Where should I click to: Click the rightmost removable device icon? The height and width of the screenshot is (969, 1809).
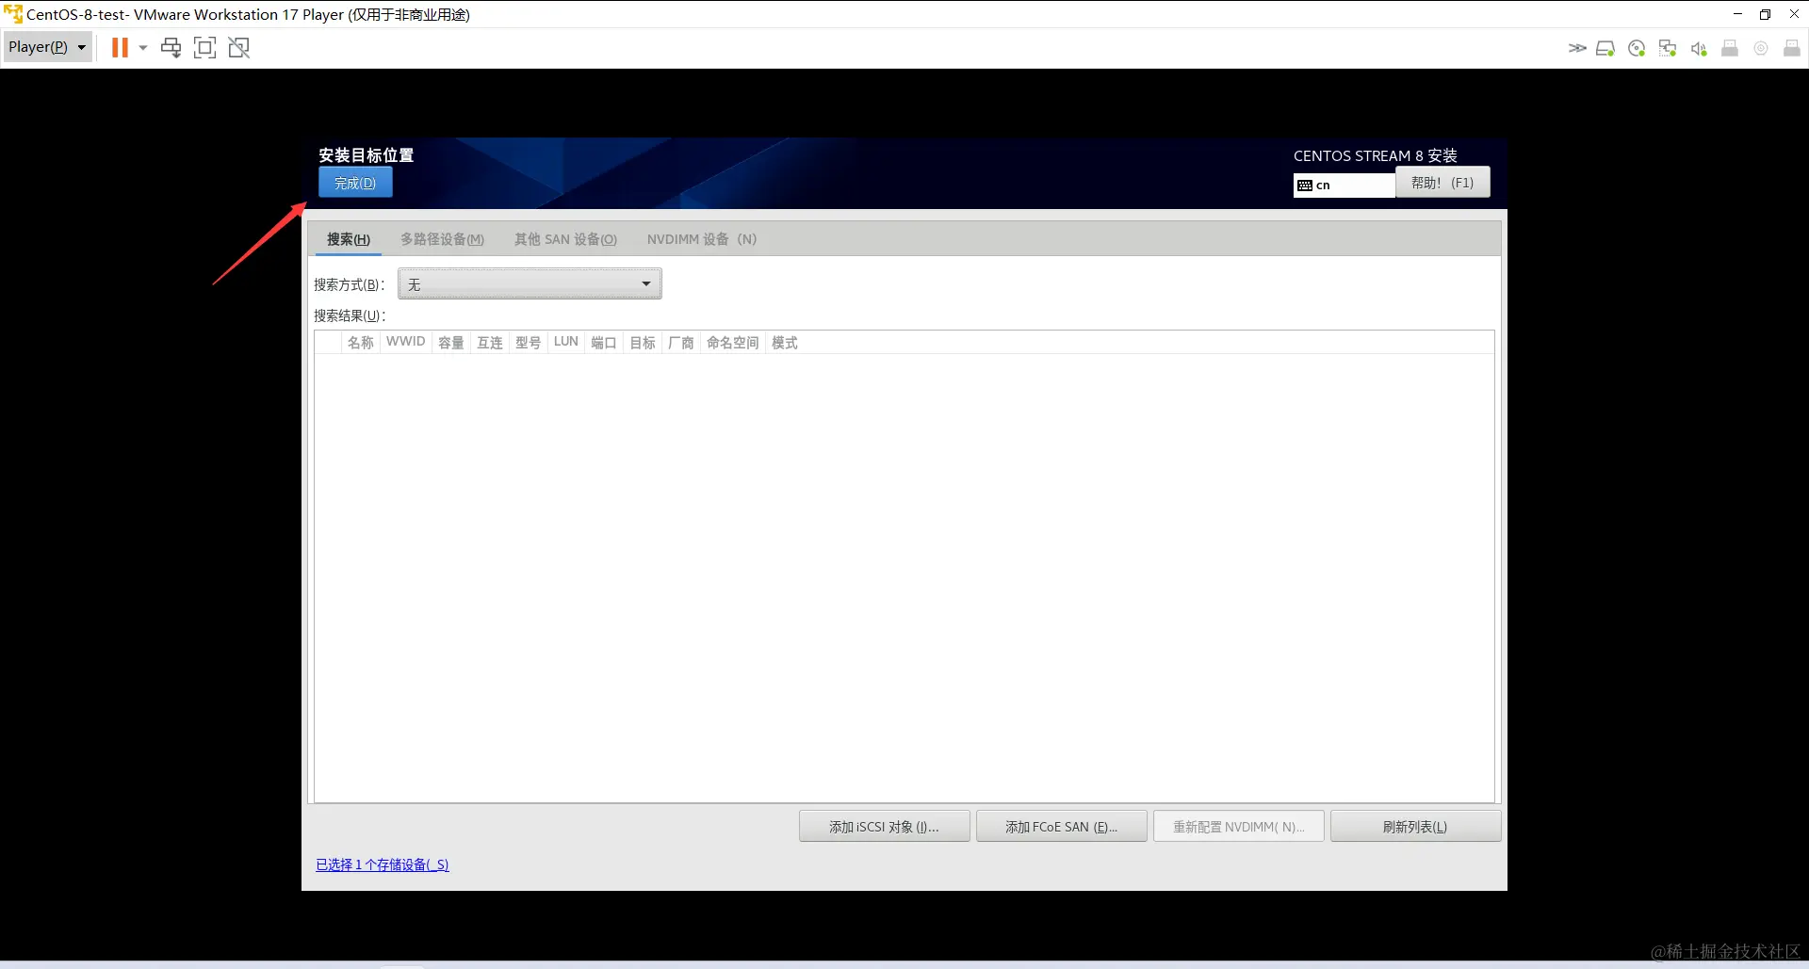1792,48
